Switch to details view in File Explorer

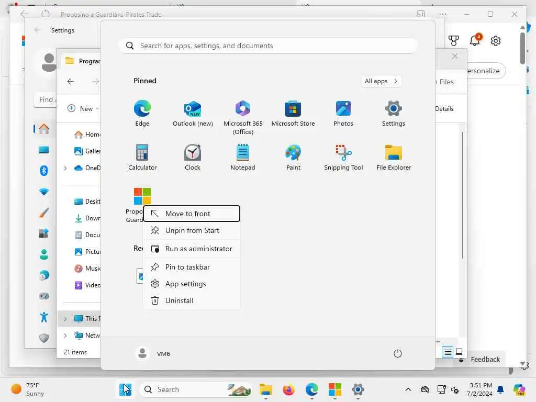pos(448,352)
